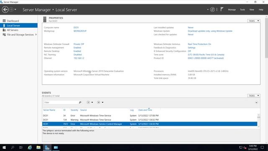Sort events by Server Name column
Viewport: 268px width, 151px height.
tap(49, 110)
